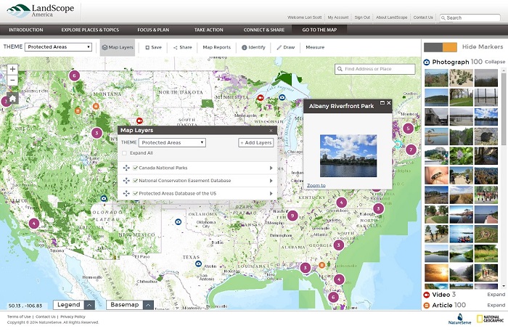
Task: Click the blue photo marker on Lake Superior
Action: click(x=282, y=97)
